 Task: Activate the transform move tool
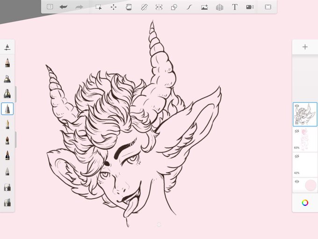[x=114, y=7]
